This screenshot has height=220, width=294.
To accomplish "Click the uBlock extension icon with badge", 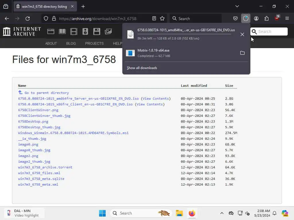I will pos(277,18).
